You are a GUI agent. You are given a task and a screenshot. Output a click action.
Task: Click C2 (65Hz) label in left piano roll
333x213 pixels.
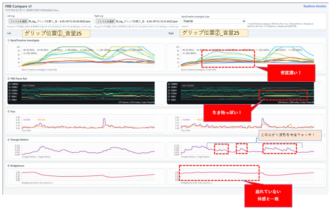13,96
